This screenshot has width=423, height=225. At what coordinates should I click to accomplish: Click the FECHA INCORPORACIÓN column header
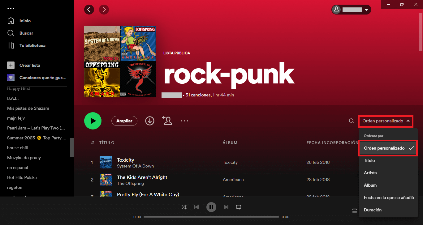(332, 143)
